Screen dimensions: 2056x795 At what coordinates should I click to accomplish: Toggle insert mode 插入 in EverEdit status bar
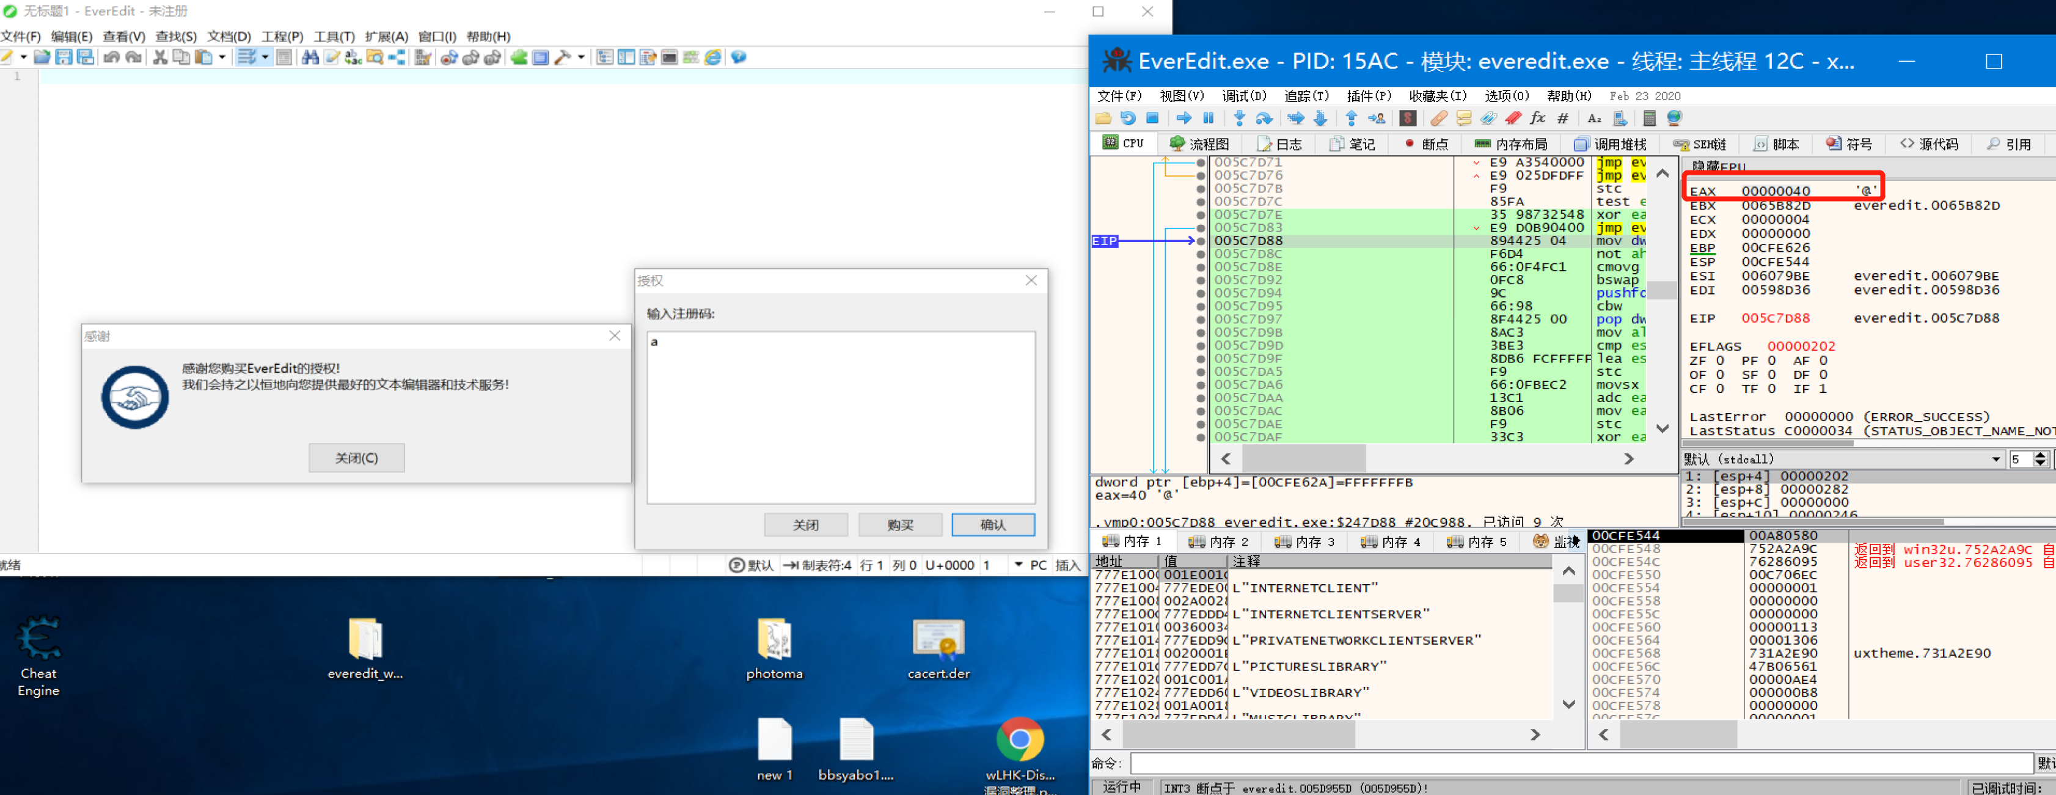1067,565
